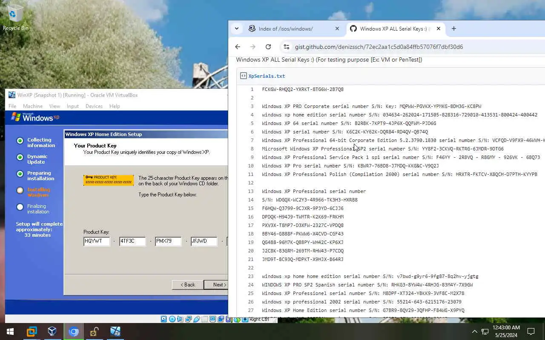Click the VirtualBox hard disk activity icon

pos(163,319)
